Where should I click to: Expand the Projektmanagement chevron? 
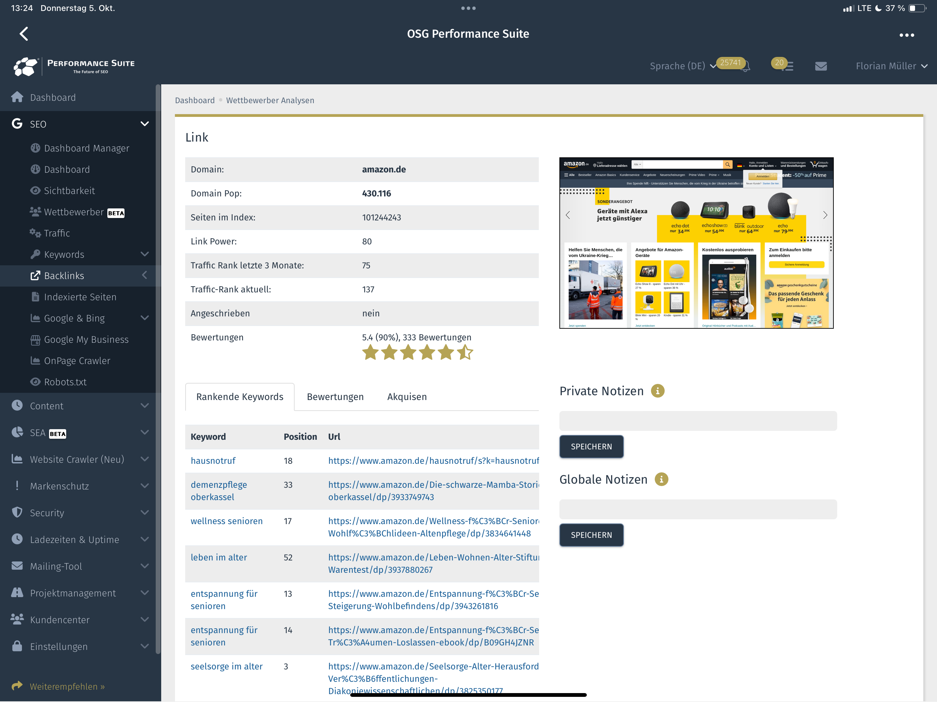tap(144, 593)
